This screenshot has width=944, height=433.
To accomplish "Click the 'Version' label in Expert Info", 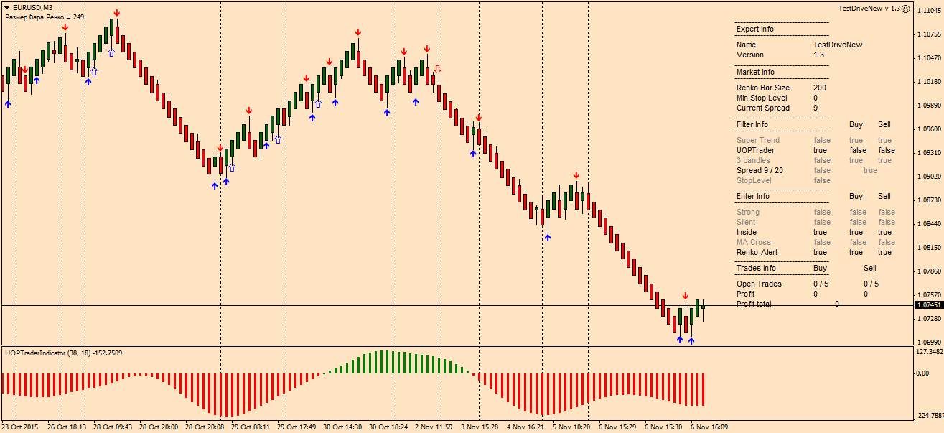I will pos(750,55).
